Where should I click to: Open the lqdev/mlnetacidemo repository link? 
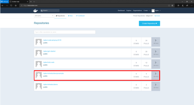pyautogui.click(x=50, y=85)
